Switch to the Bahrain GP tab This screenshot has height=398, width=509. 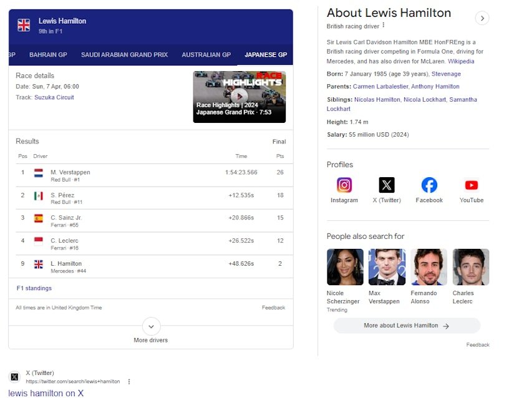pyautogui.click(x=48, y=55)
